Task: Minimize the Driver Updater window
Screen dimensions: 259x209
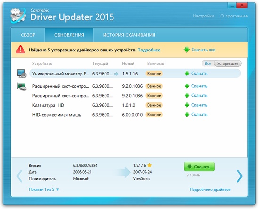Action: [232, 6]
